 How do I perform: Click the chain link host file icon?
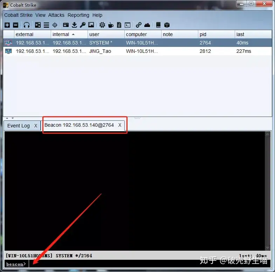[139, 25]
